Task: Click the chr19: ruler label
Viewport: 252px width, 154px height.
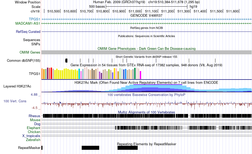Action: [x=35, y=11]
